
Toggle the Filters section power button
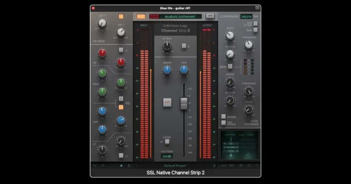121,16
